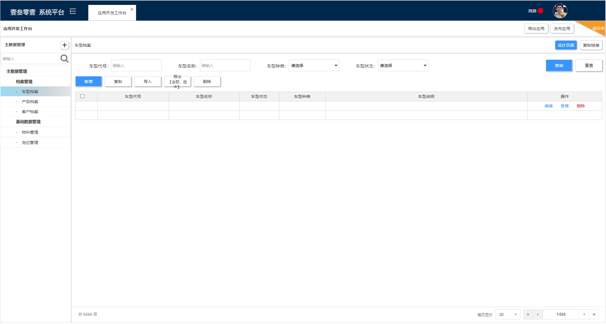Go to the previous page arrow
This screenshot has height=324, width=606.
538,314
